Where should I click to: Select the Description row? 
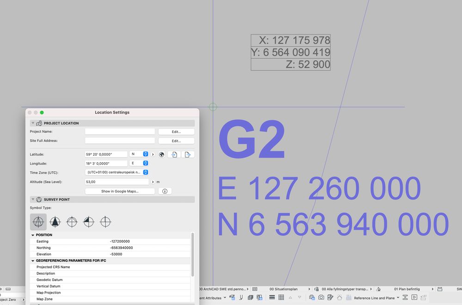pos(110,274)
